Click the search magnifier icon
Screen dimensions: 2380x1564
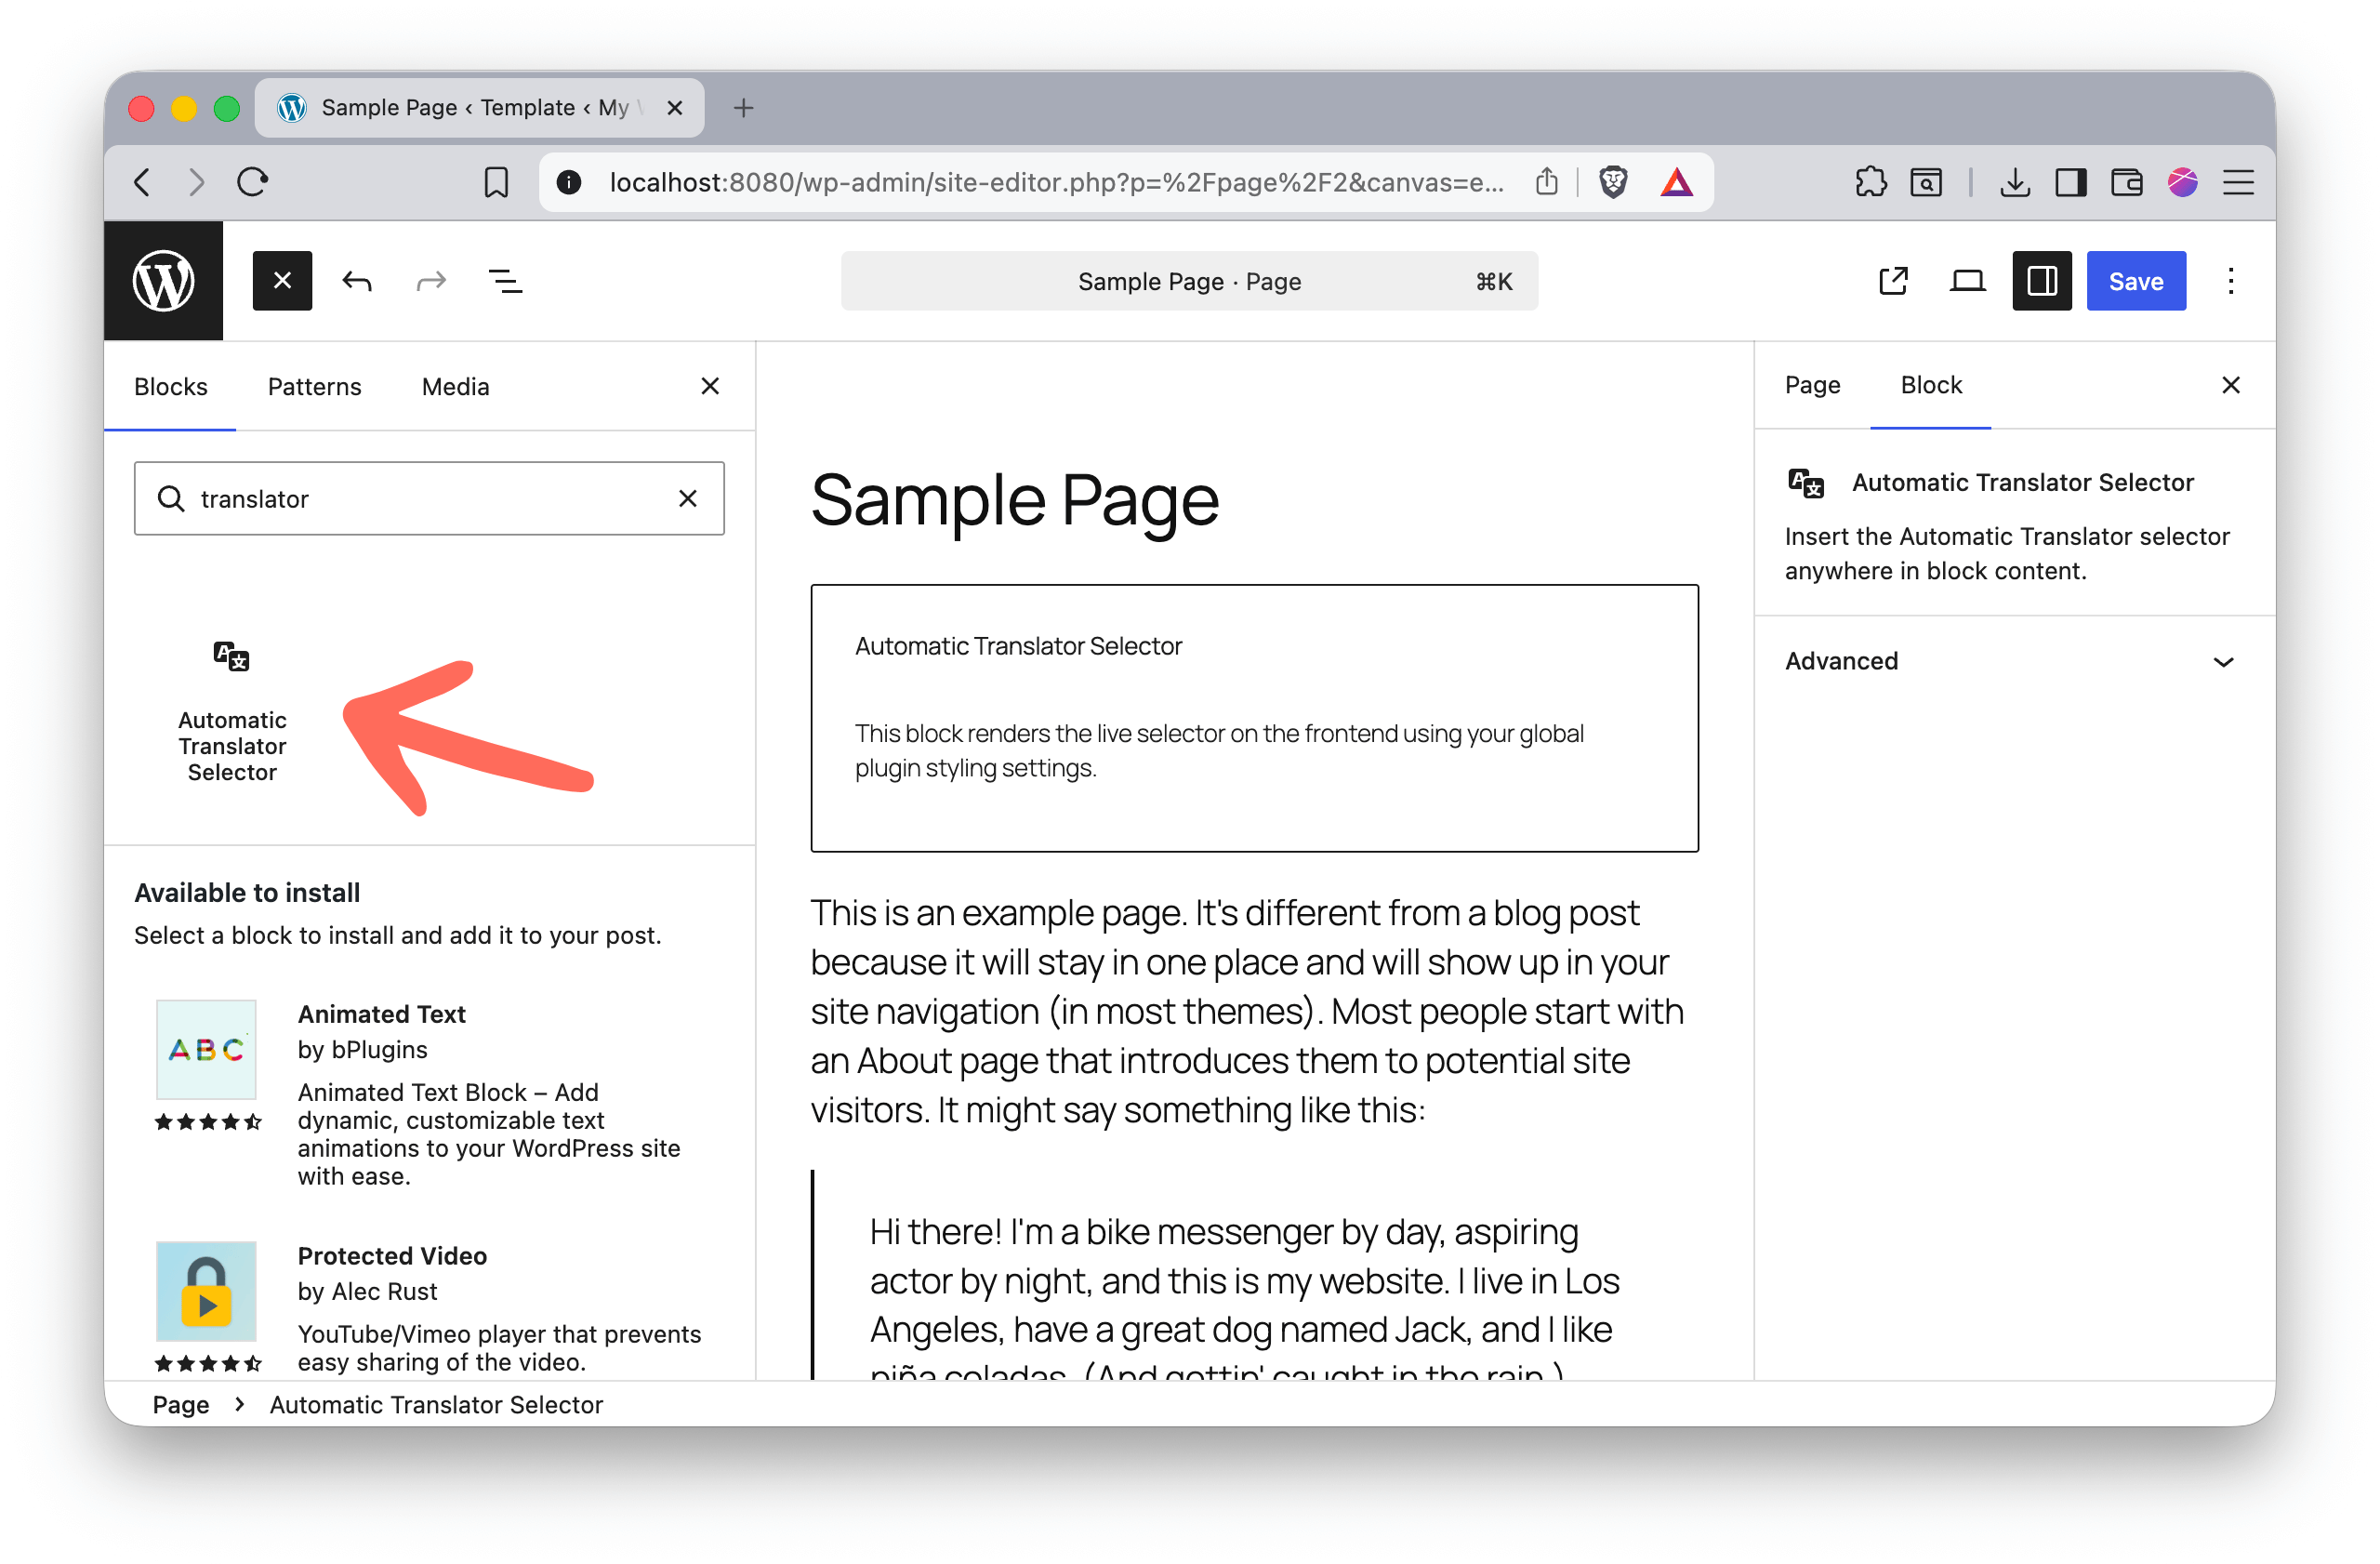171,498
